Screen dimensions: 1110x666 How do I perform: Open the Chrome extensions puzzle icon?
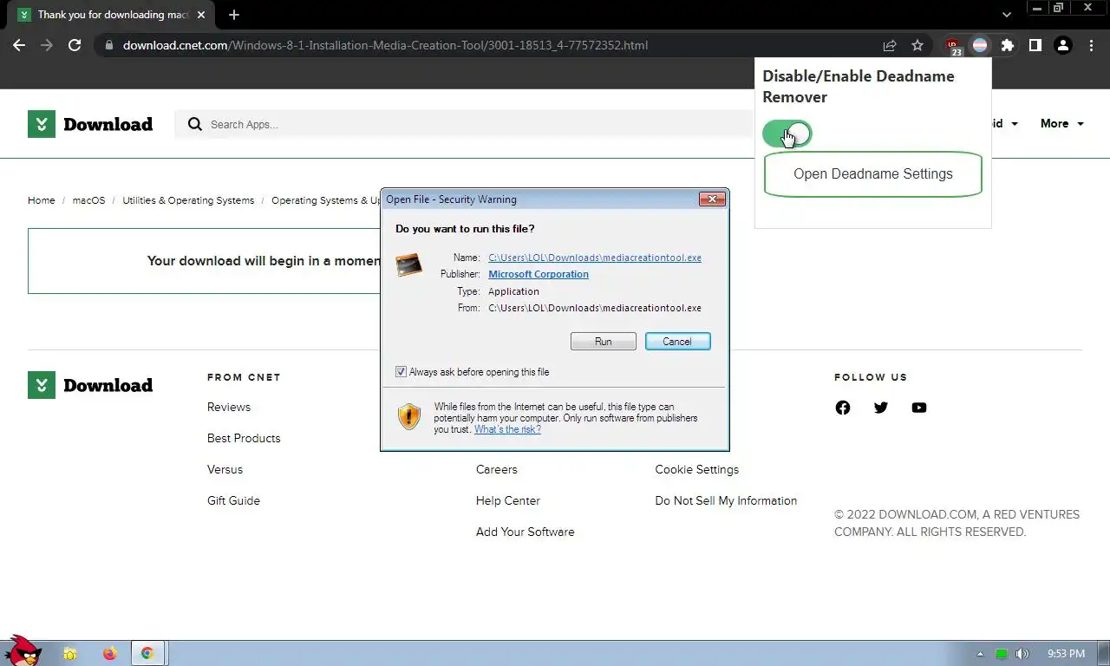[x=1008, y=45]
